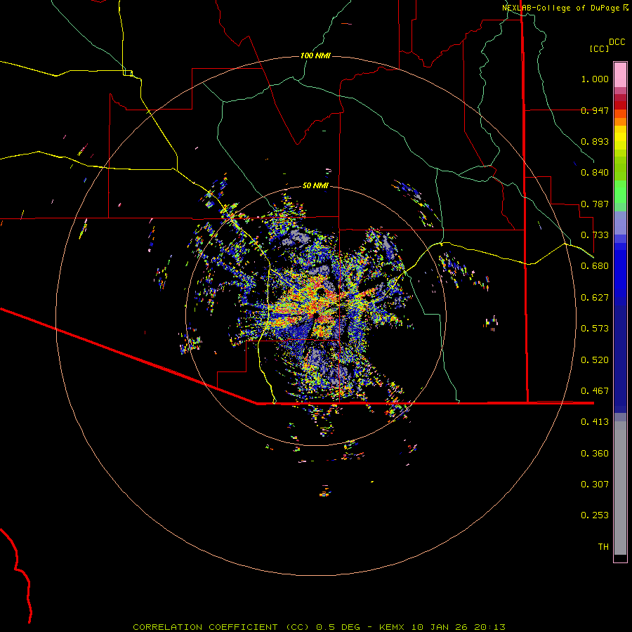Click the 100 NMI range ring label
Screen dimensions: 632x632
tap(315, 55)
